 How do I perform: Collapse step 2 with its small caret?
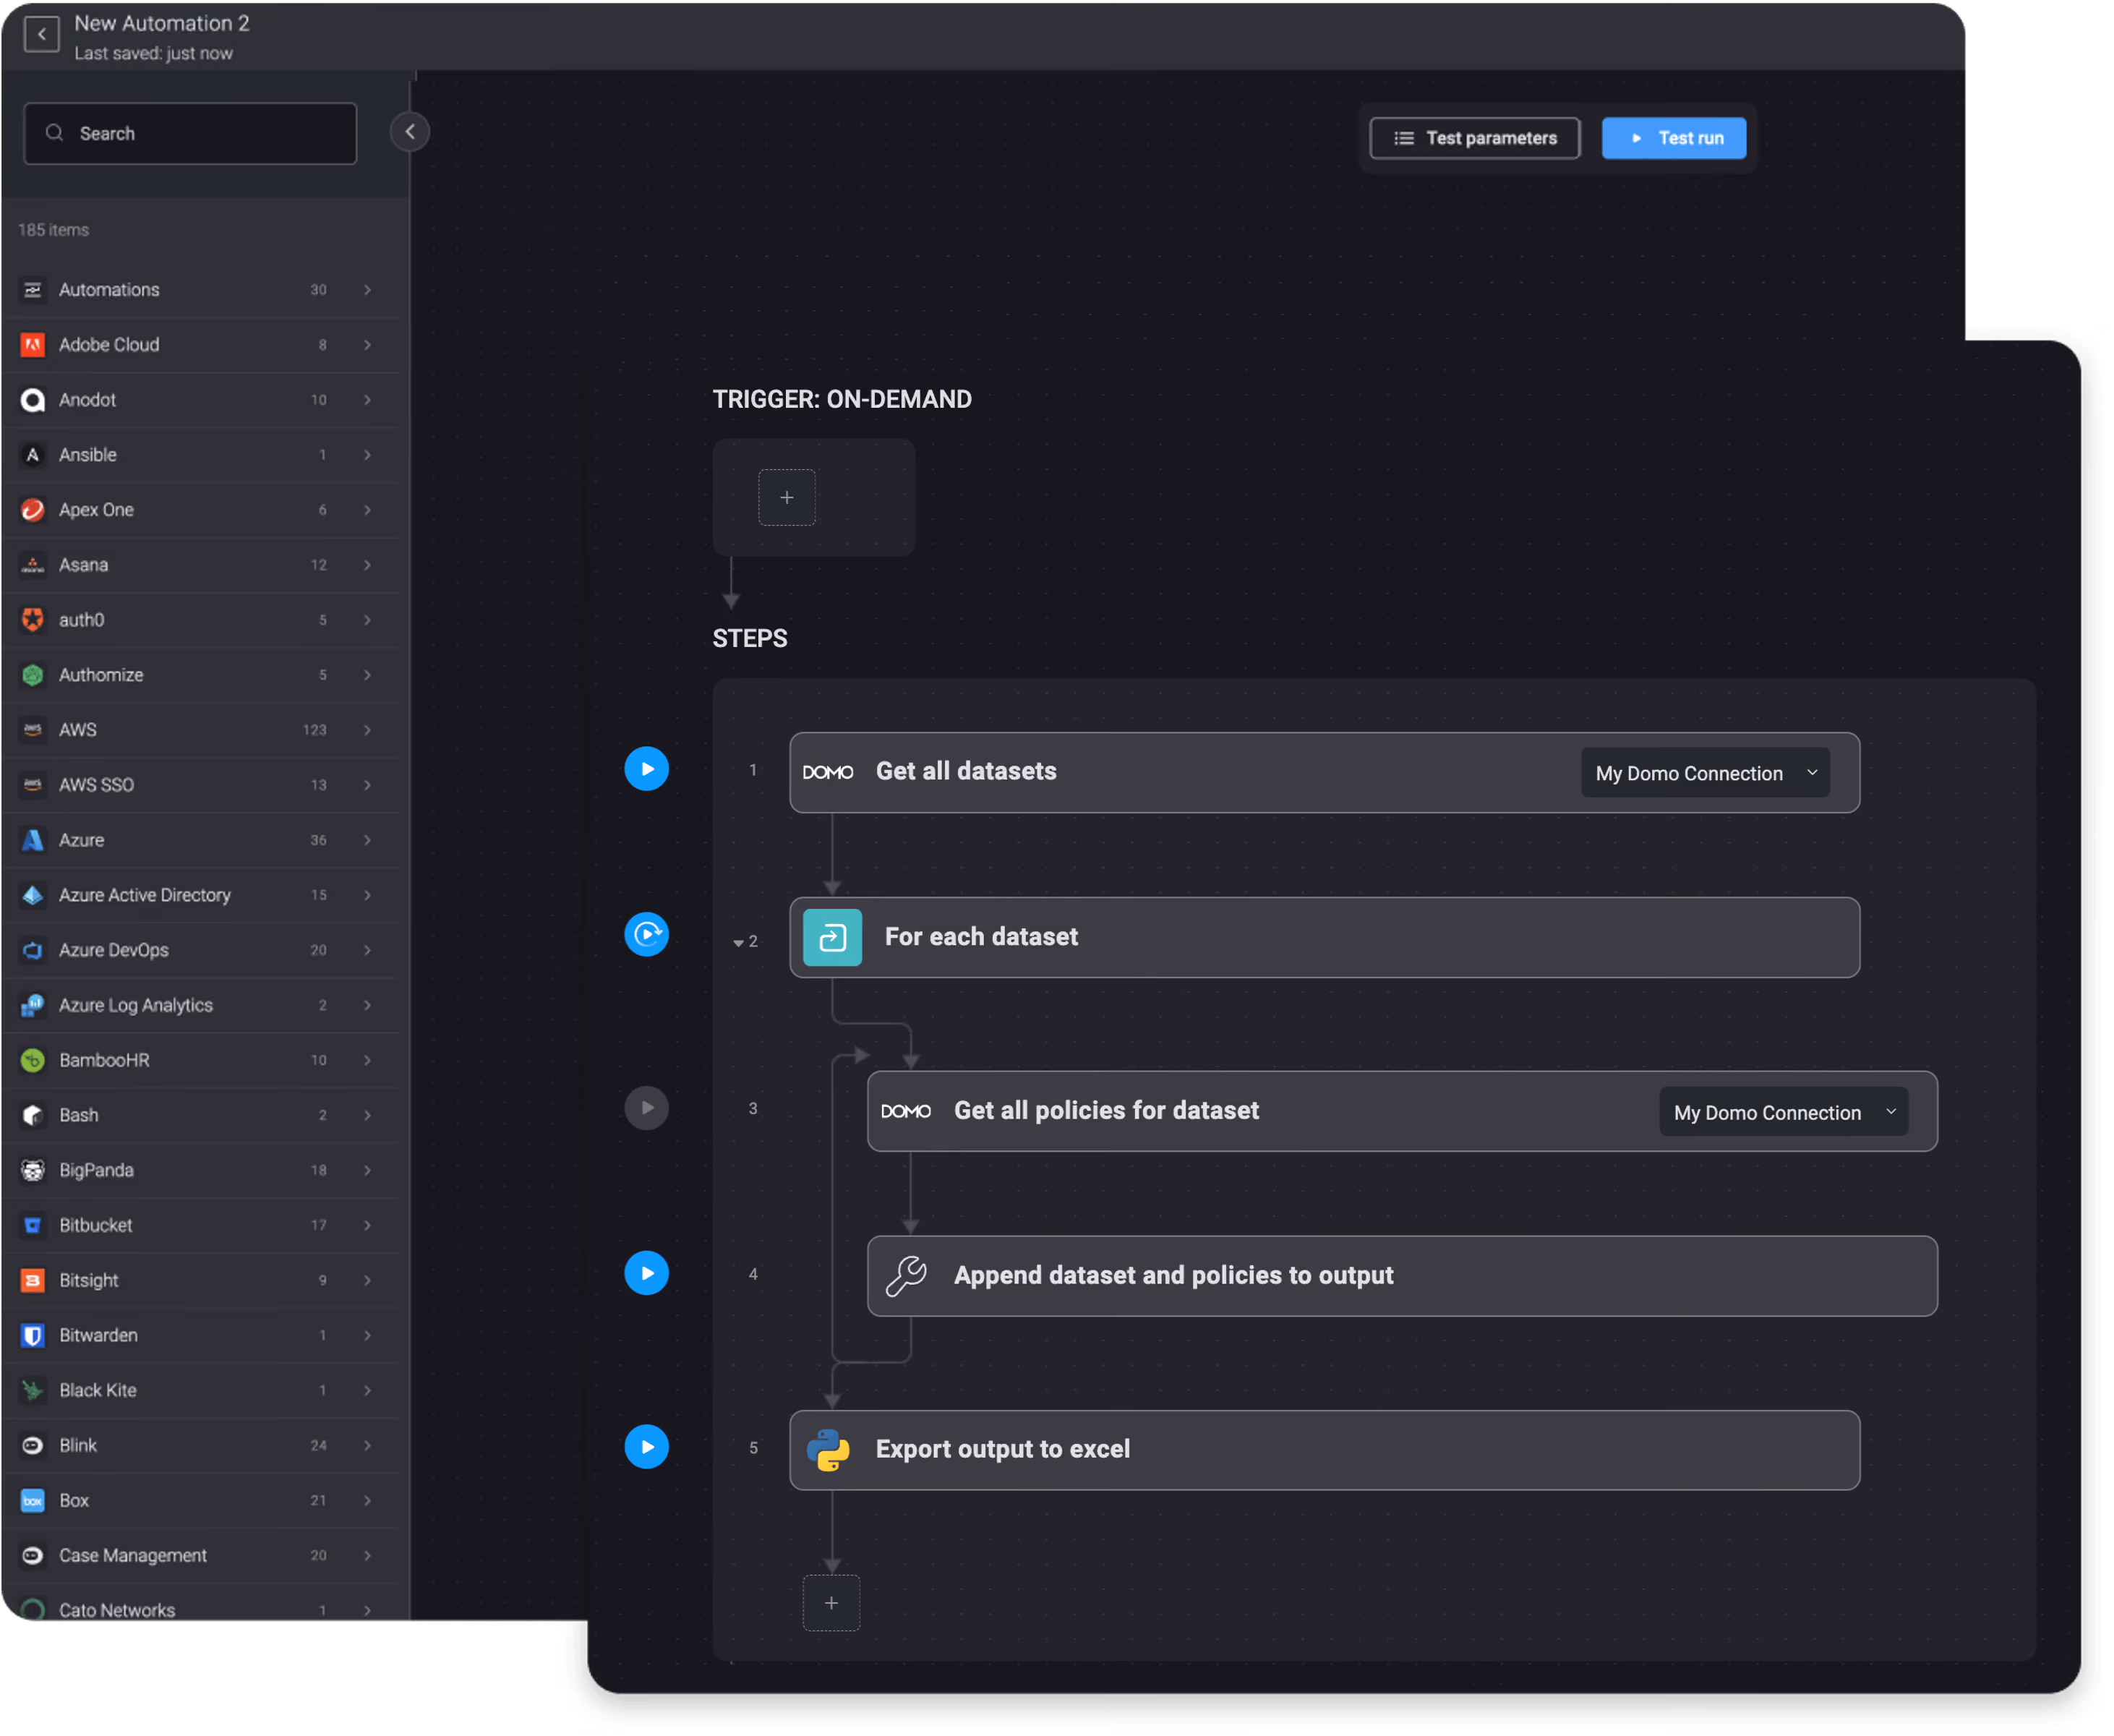738,942
